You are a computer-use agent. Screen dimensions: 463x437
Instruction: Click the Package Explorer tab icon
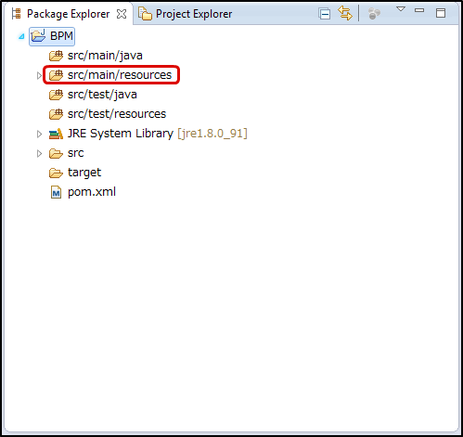tap(17, 14)
